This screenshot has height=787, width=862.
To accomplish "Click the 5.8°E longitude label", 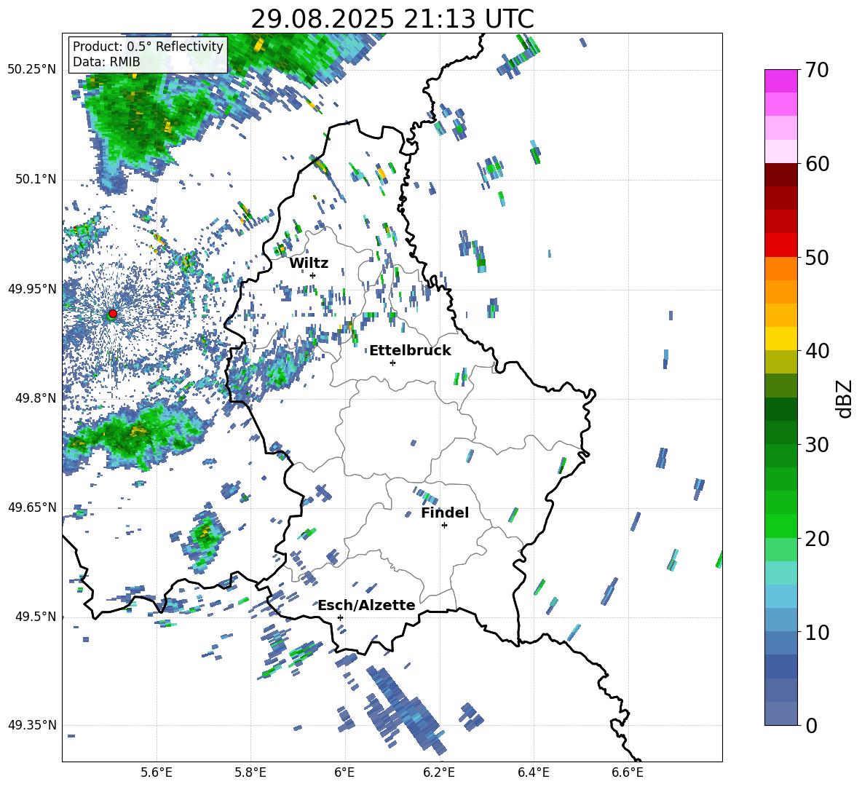I will [250, 772].
